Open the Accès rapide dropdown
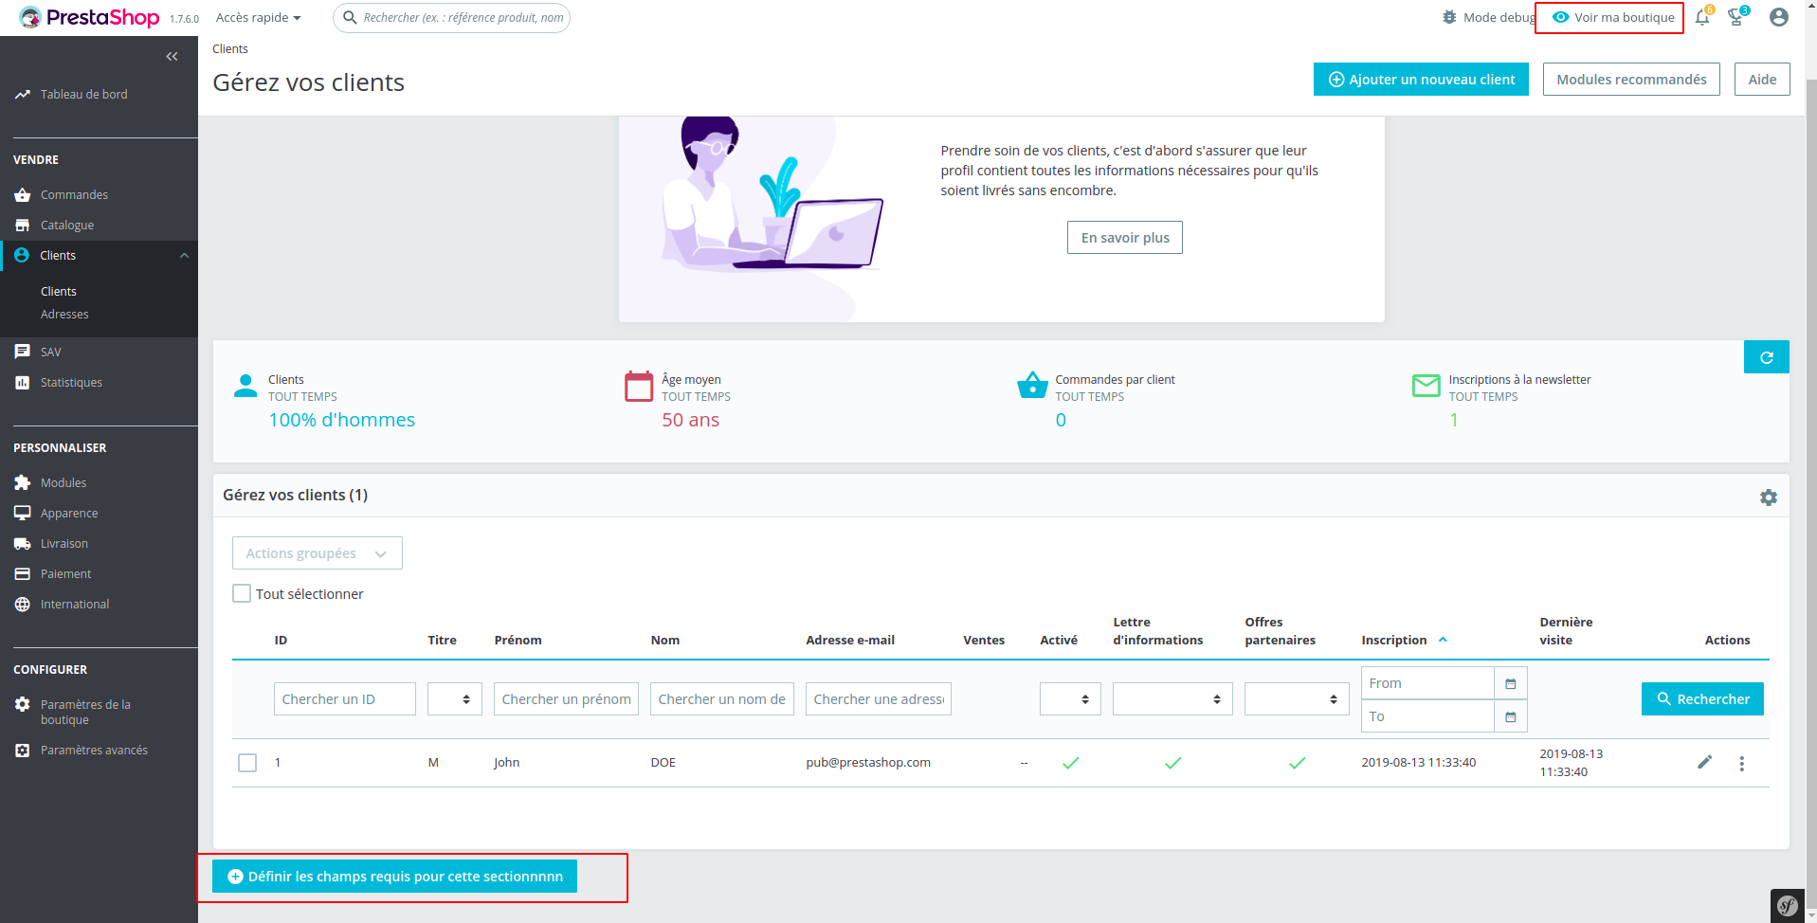Screen dimensions: 1817x923 coord(257,17)
